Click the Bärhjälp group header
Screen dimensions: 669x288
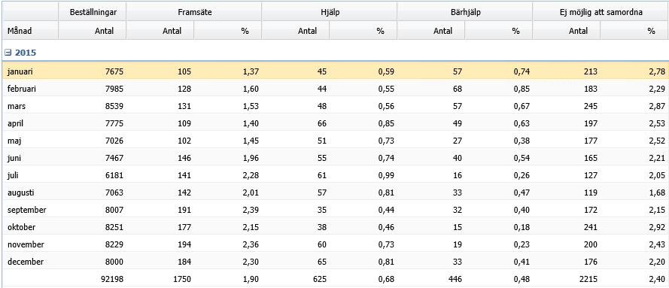(465, 12)
